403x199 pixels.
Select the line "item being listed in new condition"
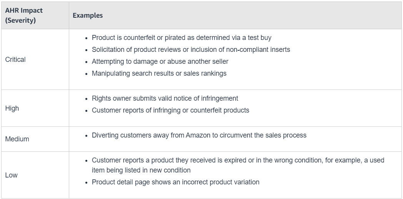coord(141,170)
